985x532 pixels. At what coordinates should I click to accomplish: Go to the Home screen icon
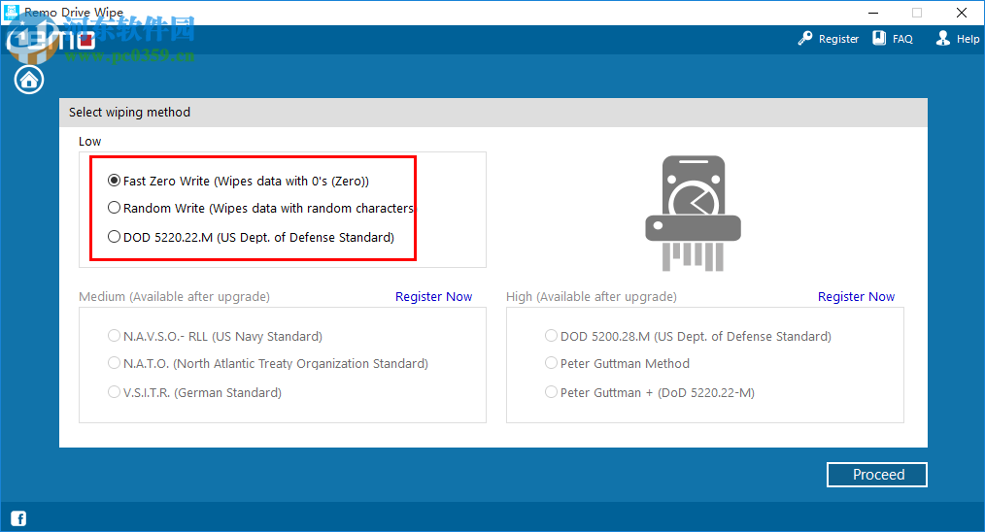[x=29, y=80]
